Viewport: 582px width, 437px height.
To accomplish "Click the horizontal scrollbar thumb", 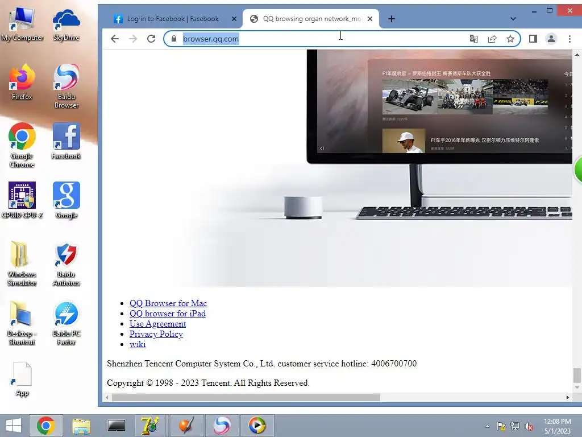I will (x=246, y=397).
